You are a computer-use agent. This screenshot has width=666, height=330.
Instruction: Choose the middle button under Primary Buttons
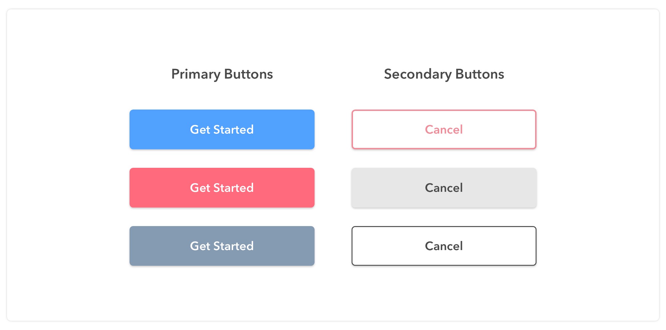click(x=222, y=187)
